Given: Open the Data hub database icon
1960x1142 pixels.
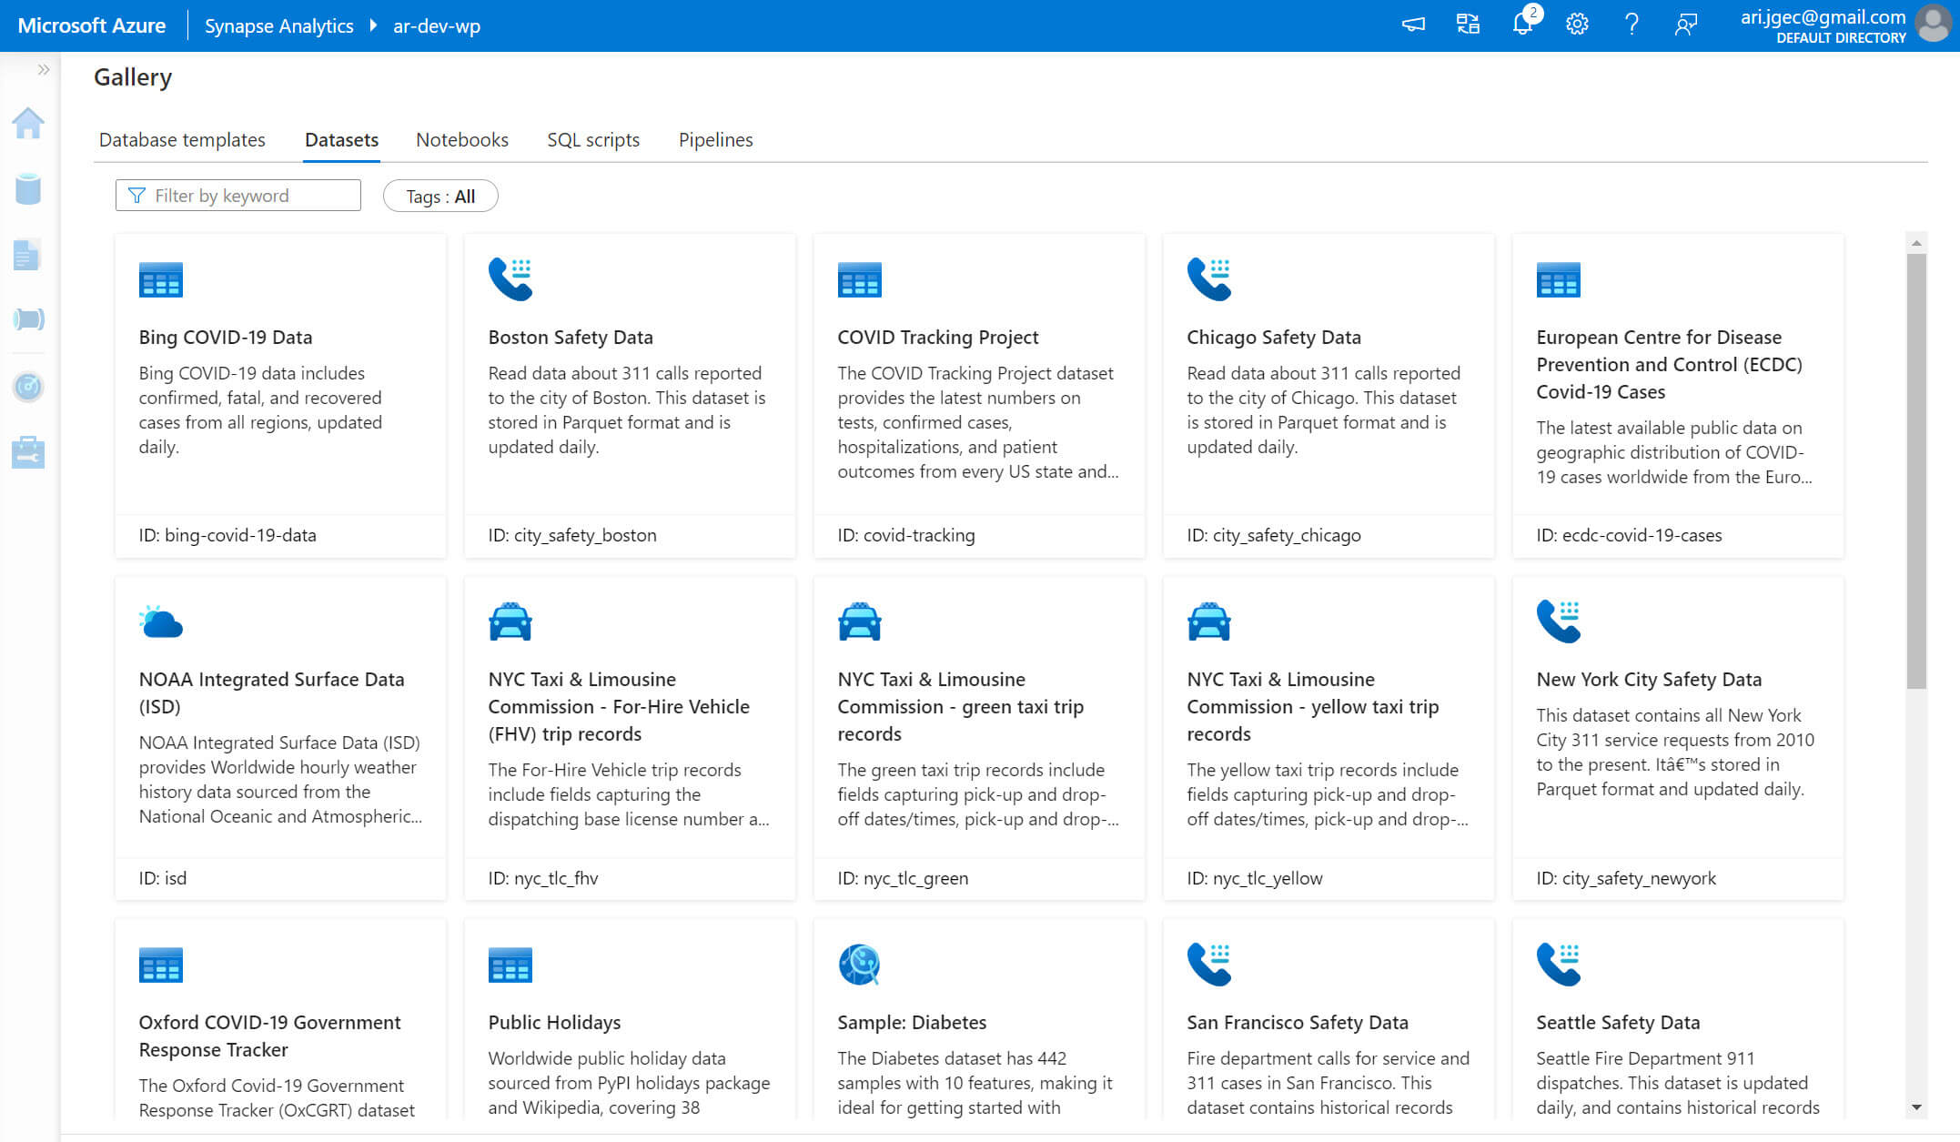Looking at the screenshot, I should coord(28,189).
